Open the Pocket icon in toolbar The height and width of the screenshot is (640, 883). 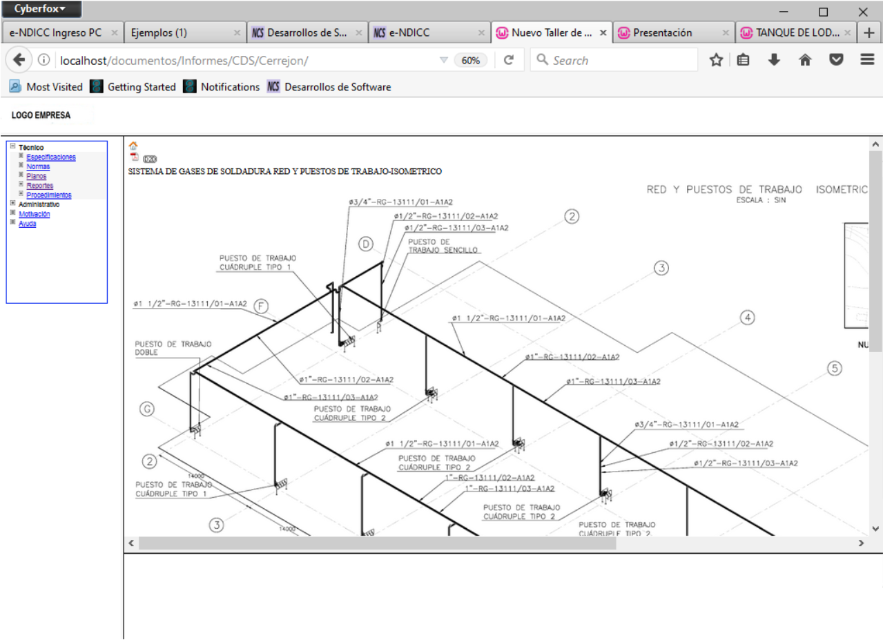[836, 60]
